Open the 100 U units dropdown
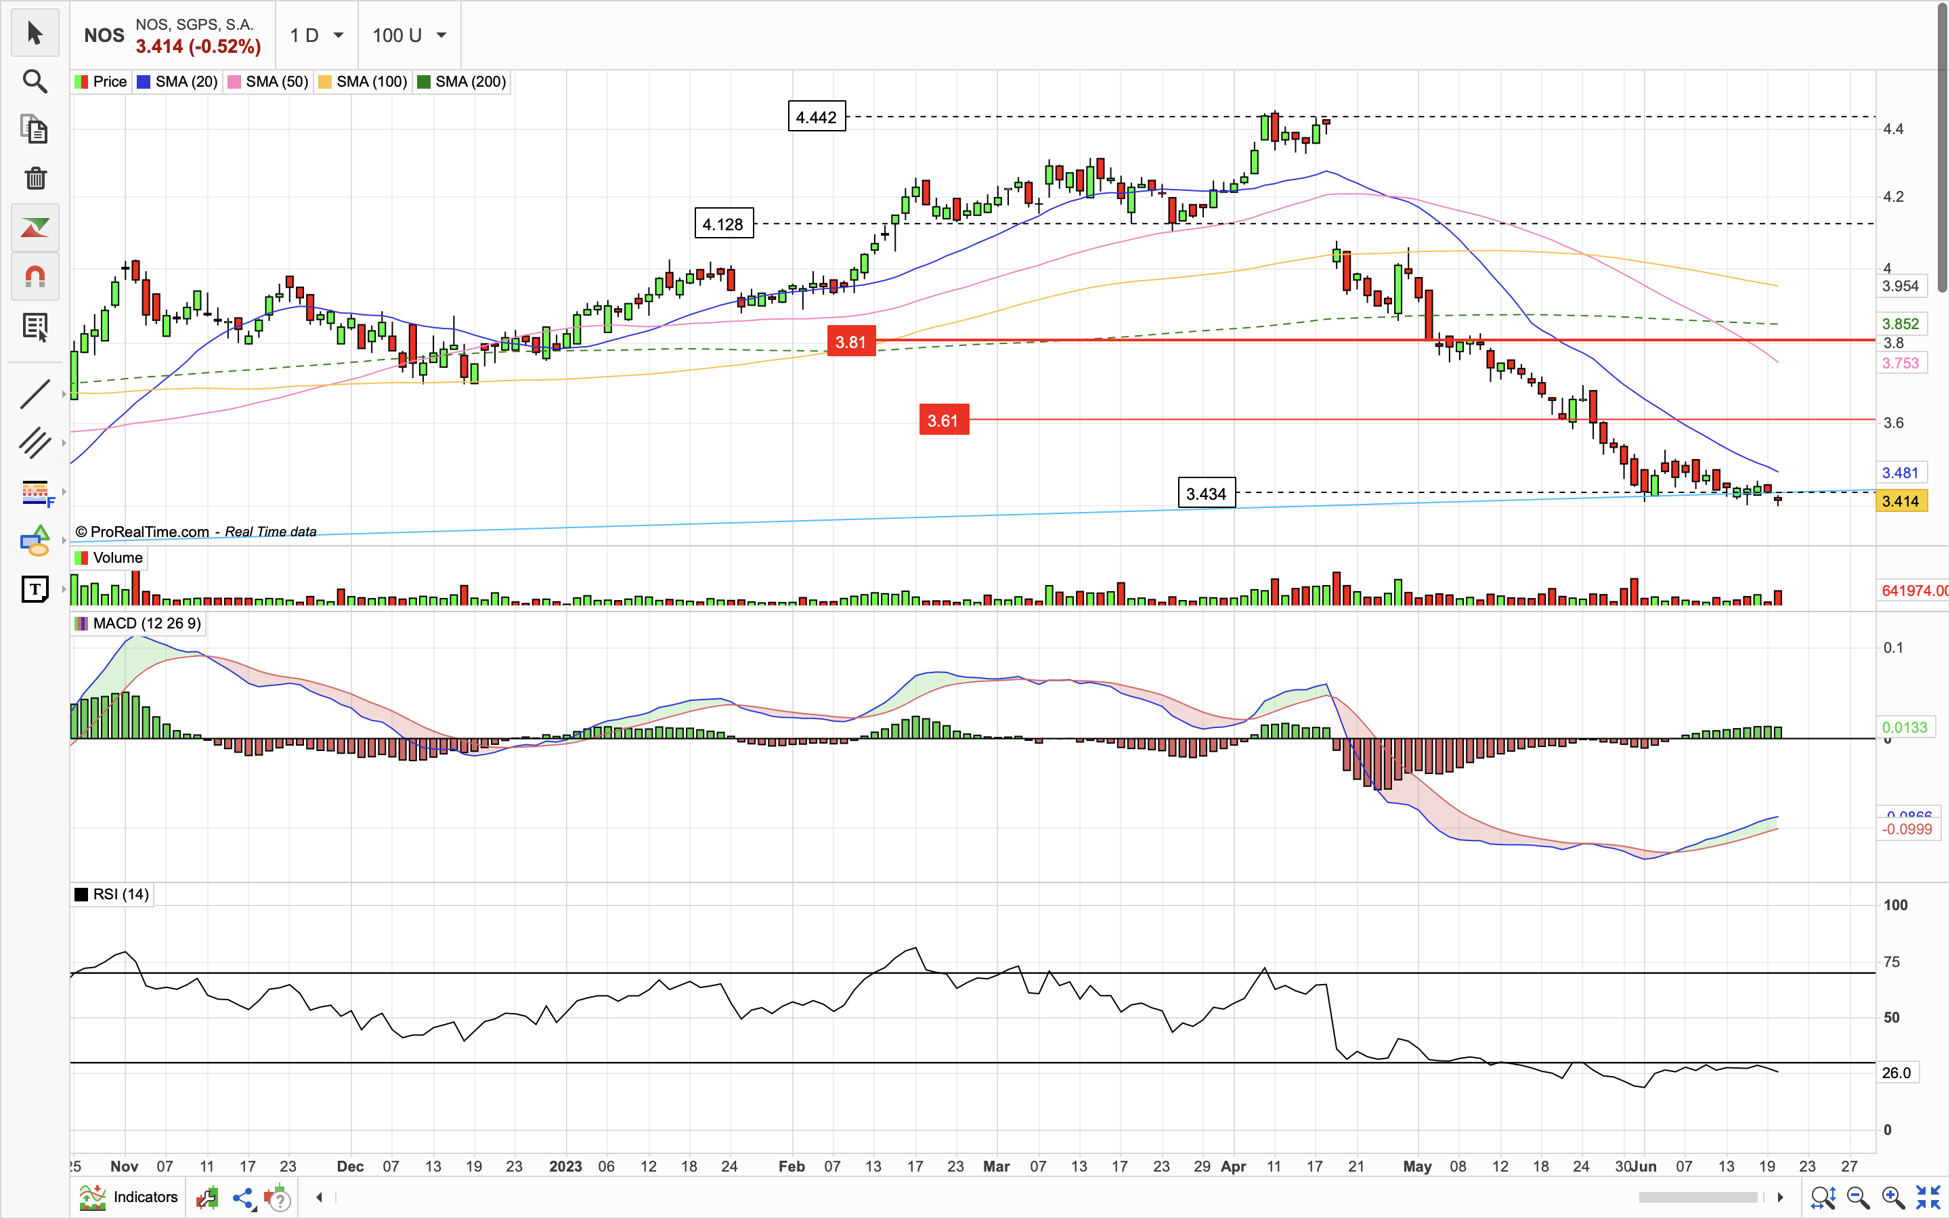1950x1219 pixels. tap(408, 35)
